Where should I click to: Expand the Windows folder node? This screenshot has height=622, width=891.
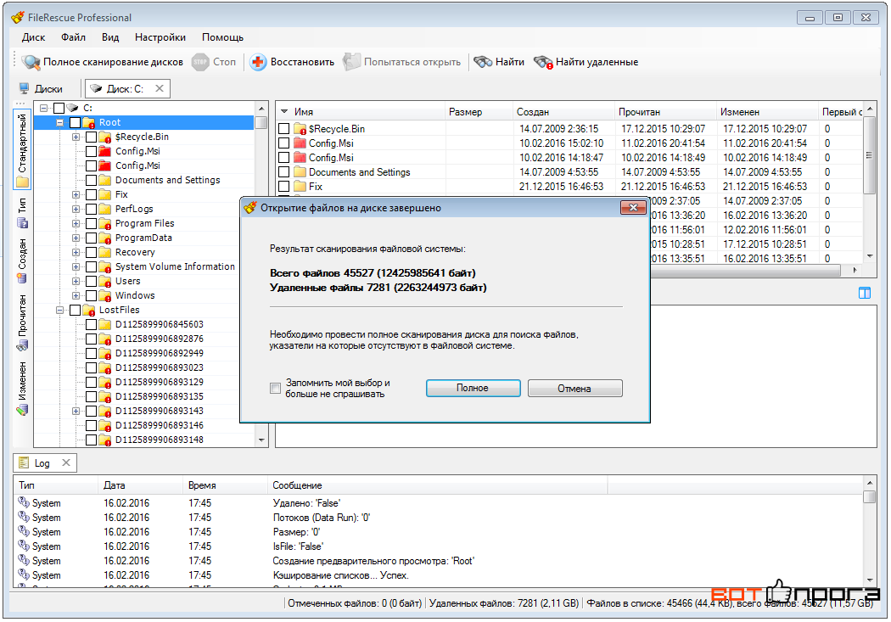(x=76, y=295)
